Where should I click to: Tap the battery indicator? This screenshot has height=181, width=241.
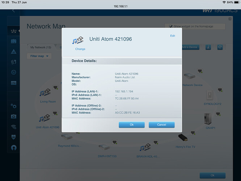tap(237, 2)
